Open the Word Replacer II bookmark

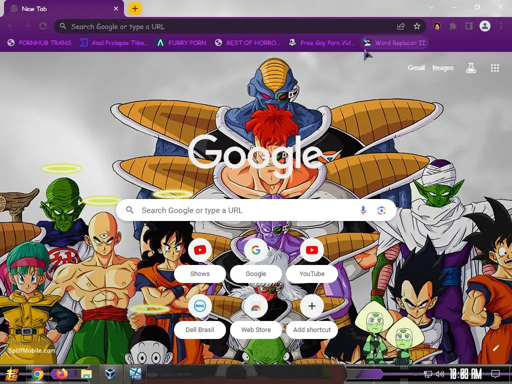click(x=394, y=43)
